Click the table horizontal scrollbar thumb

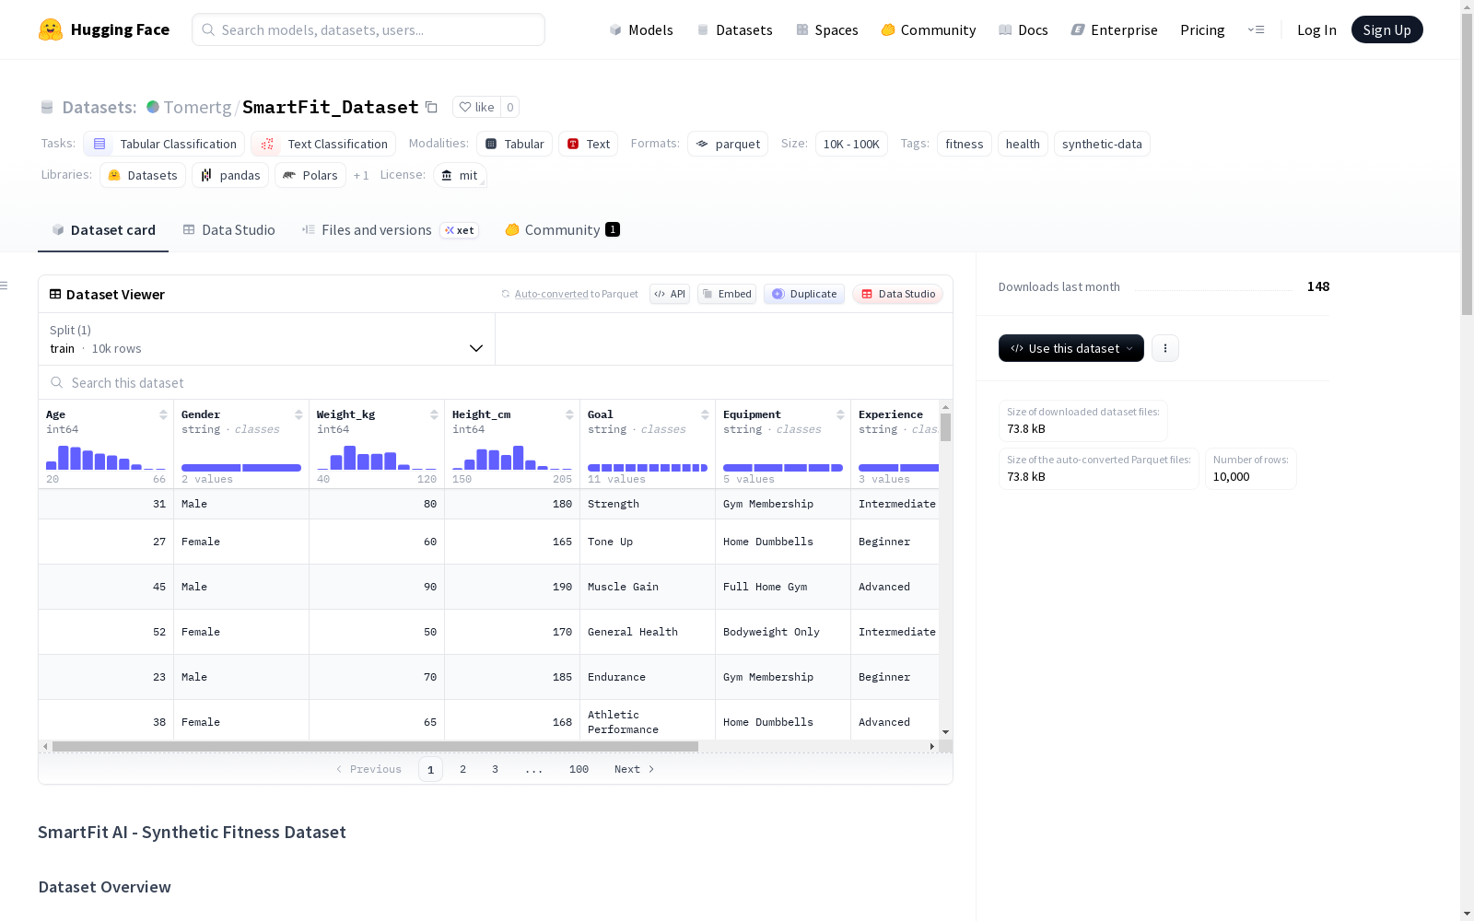tap(375, 746)
